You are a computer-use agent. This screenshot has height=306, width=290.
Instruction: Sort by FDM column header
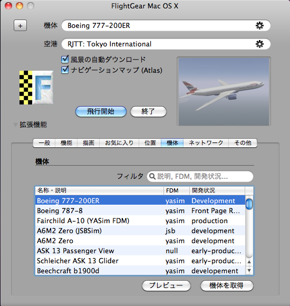click(177, 190)
